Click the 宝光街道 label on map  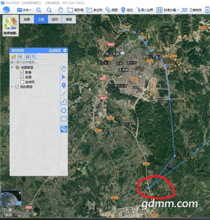click(104, 63)
